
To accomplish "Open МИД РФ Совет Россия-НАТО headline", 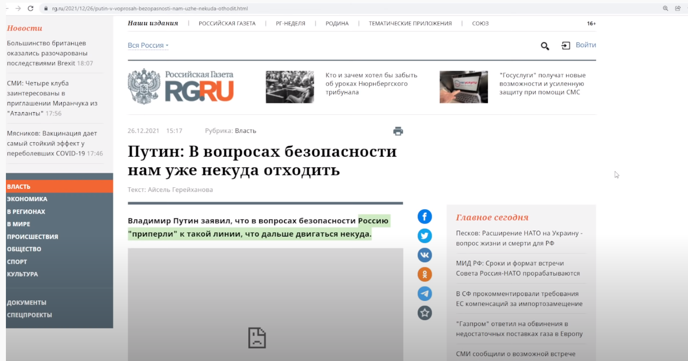I will (x=518, y=268).
